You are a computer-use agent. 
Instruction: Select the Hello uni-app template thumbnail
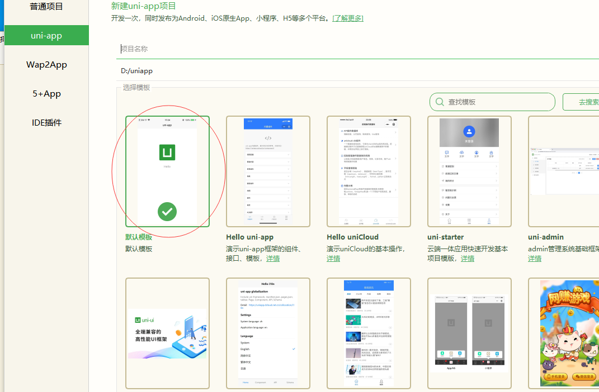[x=268, y=171]
